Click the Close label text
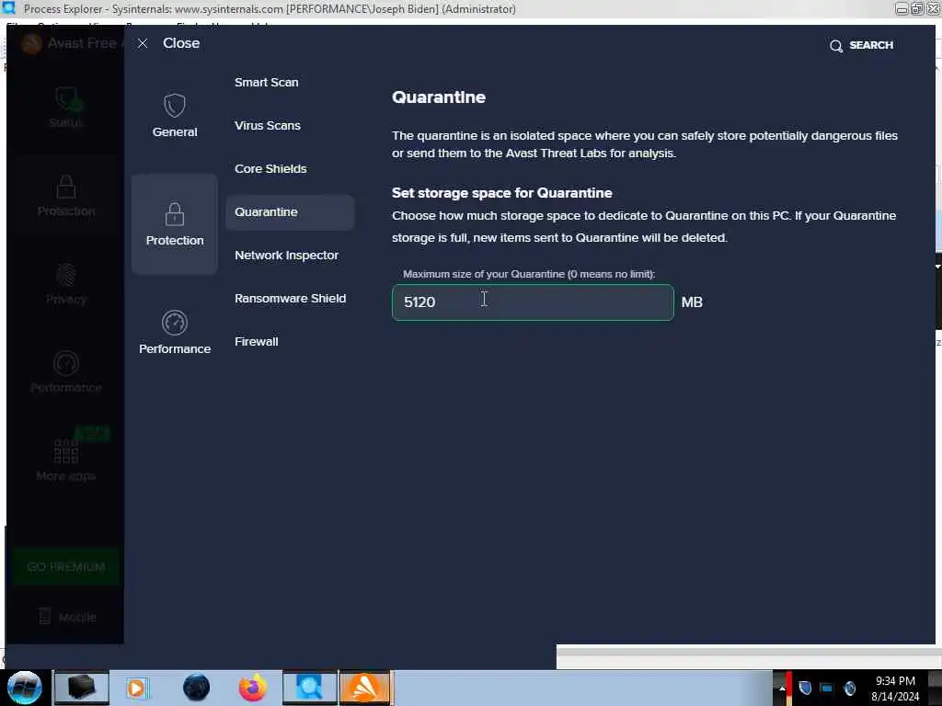The width and height of the screenshot is (942, 706). point(181,43)
